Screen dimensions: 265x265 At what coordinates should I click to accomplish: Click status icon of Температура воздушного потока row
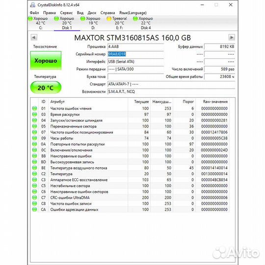[x=34, y=168]
